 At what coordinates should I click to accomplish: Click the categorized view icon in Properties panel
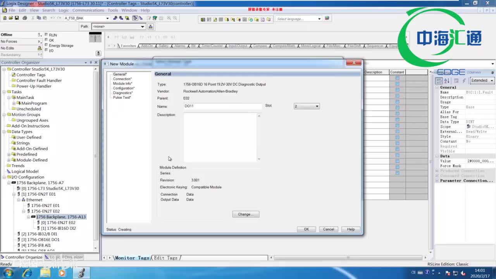coord(439,81)
